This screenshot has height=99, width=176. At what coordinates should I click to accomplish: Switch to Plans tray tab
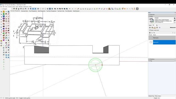coord(156,96)
